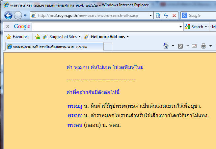Open Suggested Sites link
The image size is (216, 149).
coord(63,37)
